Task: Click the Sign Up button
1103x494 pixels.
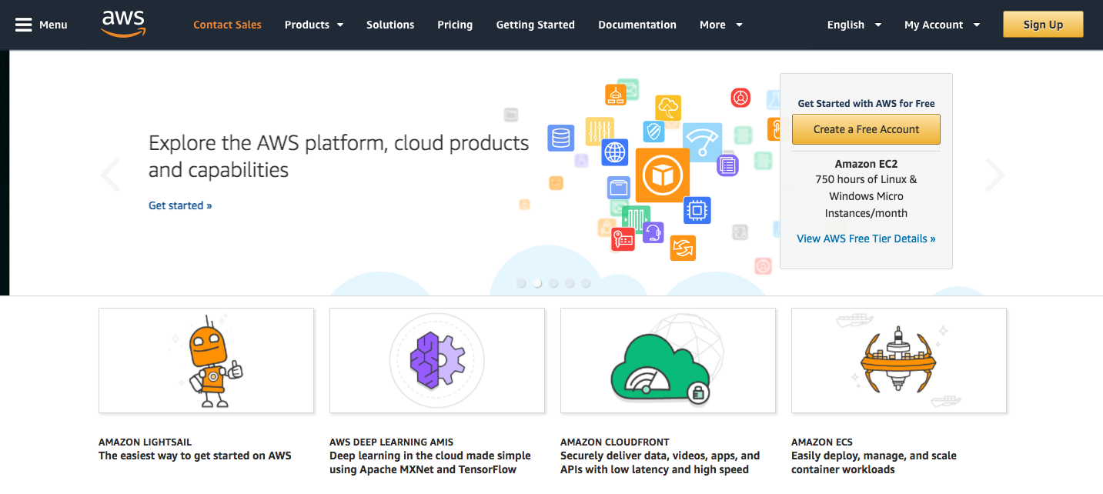Action: 1043,25
